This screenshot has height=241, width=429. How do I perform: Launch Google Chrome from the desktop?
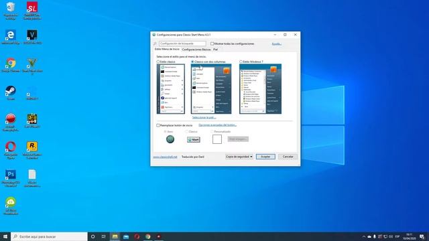[x=11, y=65]
